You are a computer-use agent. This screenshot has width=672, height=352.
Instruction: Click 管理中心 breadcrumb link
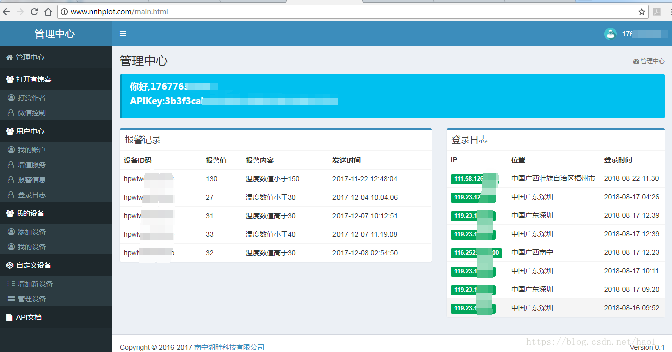pyautogui.click(x=653, y=61)
